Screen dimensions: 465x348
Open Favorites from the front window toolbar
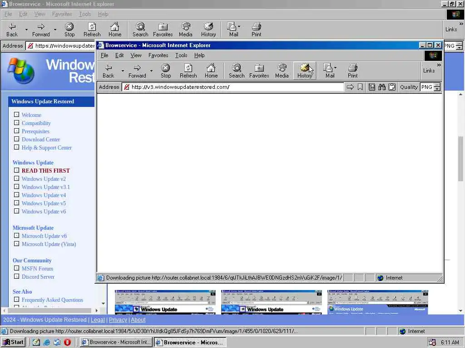tap(259, 71)
